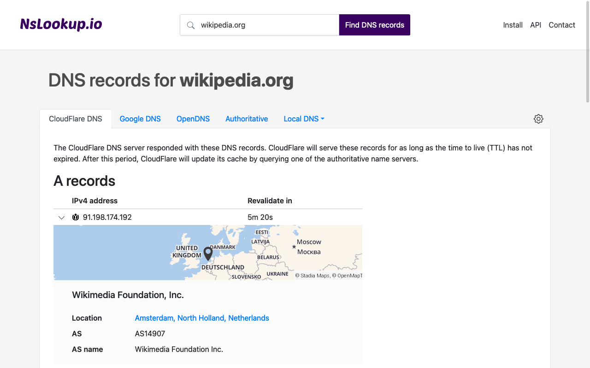Collapse the 91.198.174.192 record details
The image size is (590, 368).
(61, 217)
